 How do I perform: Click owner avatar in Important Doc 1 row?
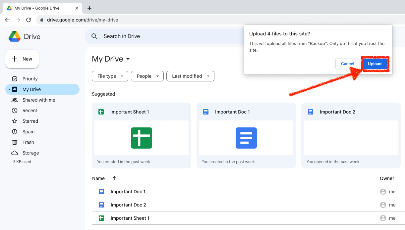coord(383,192)
